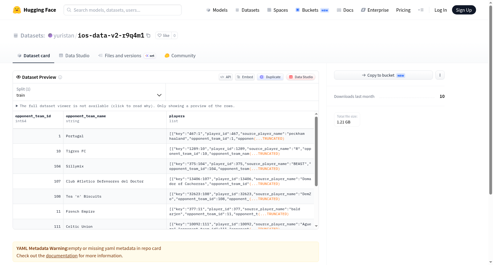This screenshot has width=493, height=265.
Task: Click the page vertical scrollbar
Action: coord(491,100)
